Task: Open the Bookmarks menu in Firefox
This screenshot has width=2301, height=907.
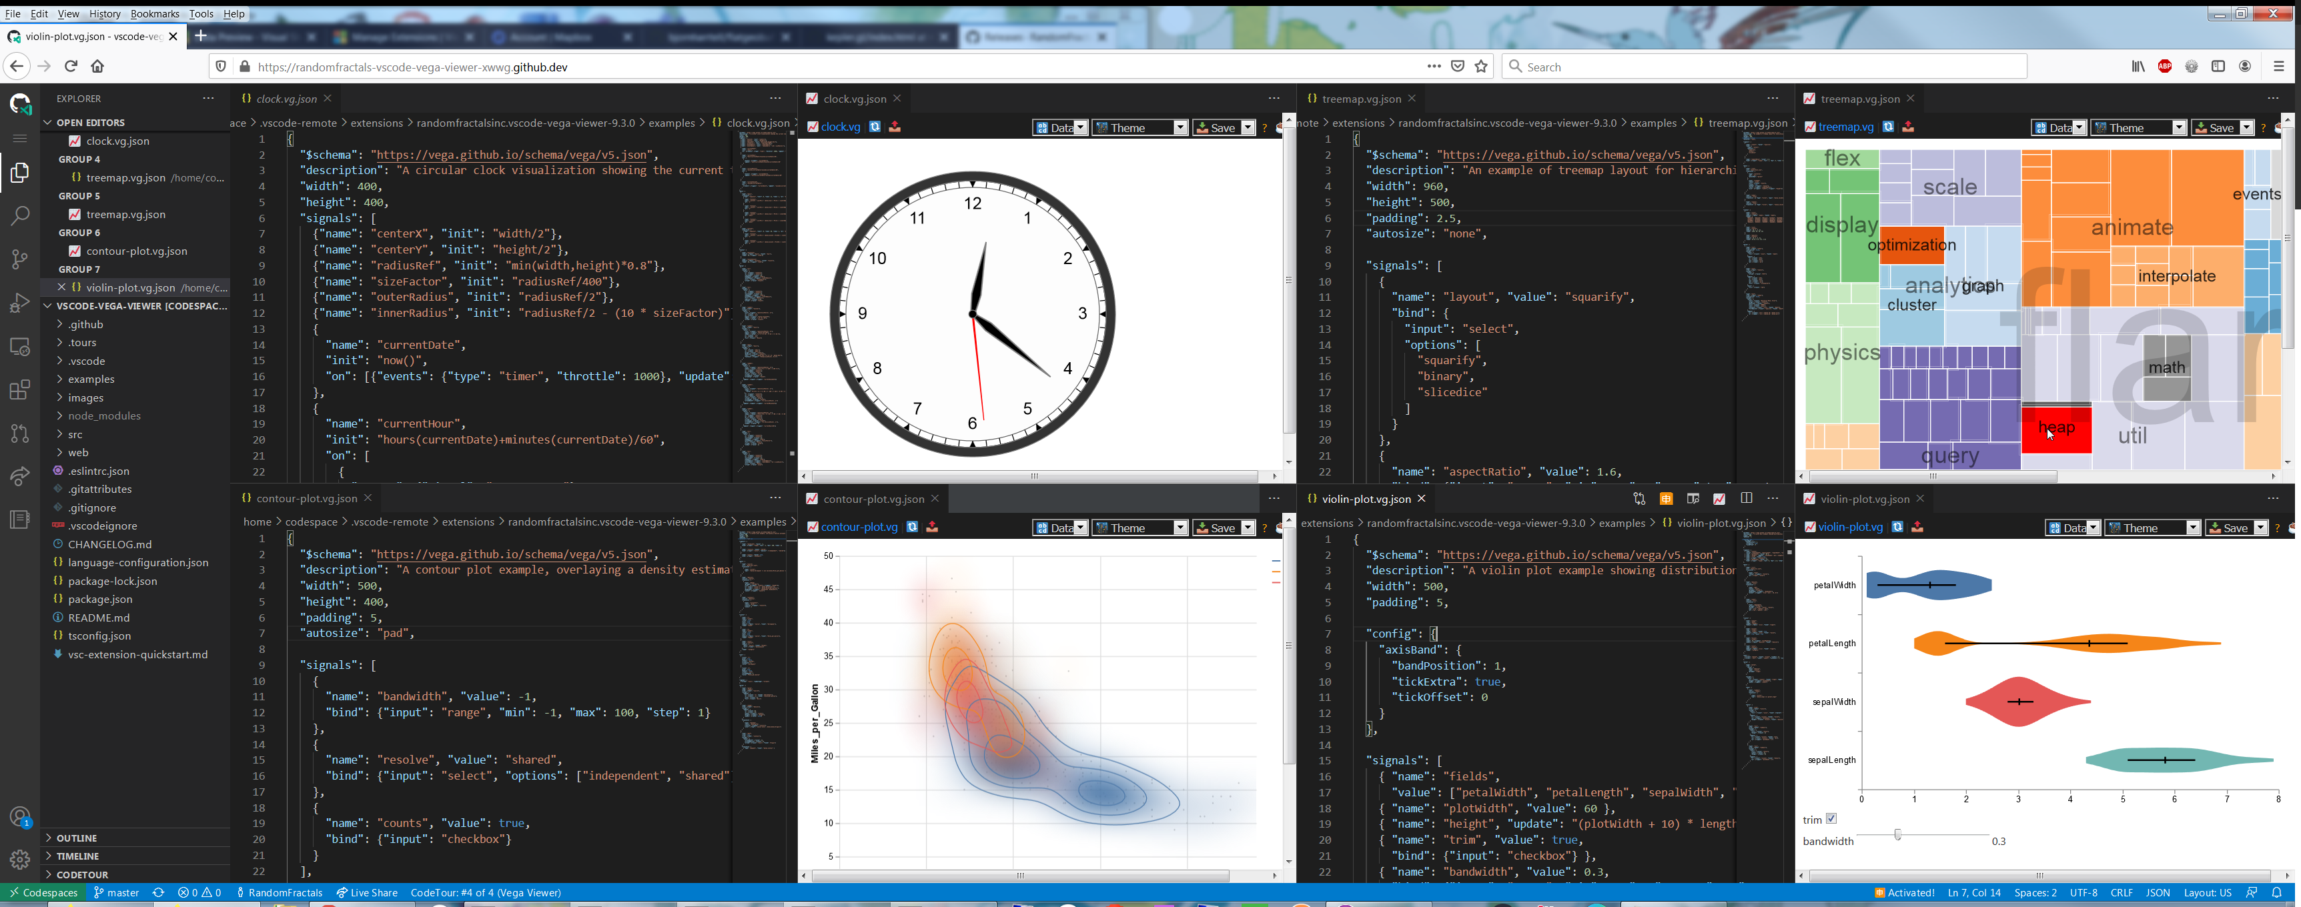Action: pos(155,13)
